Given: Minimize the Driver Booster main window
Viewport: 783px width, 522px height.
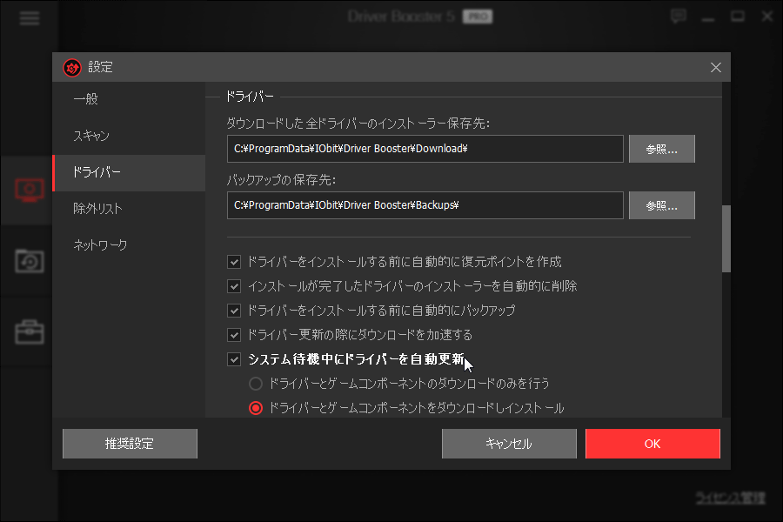Looking at the screenshot, I should (x=707, y=18).
